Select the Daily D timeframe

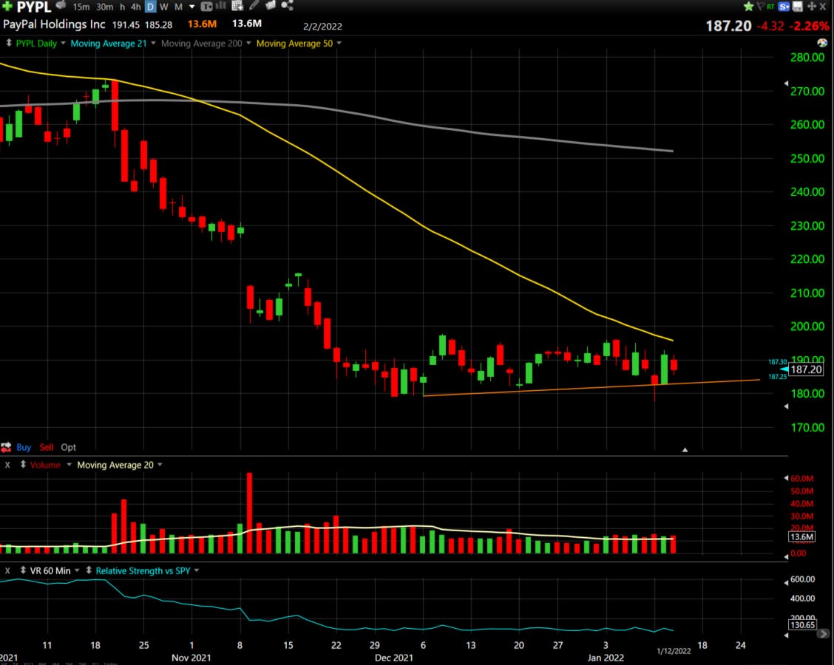coord(151,7)
